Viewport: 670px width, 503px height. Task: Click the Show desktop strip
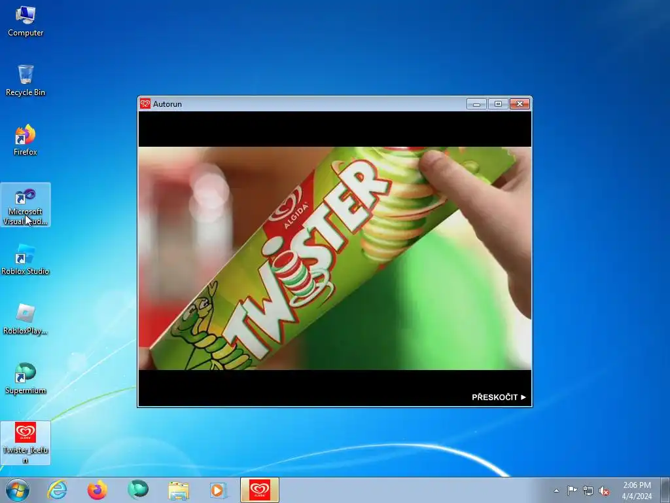pyautogui.click(x=665, y=490)
